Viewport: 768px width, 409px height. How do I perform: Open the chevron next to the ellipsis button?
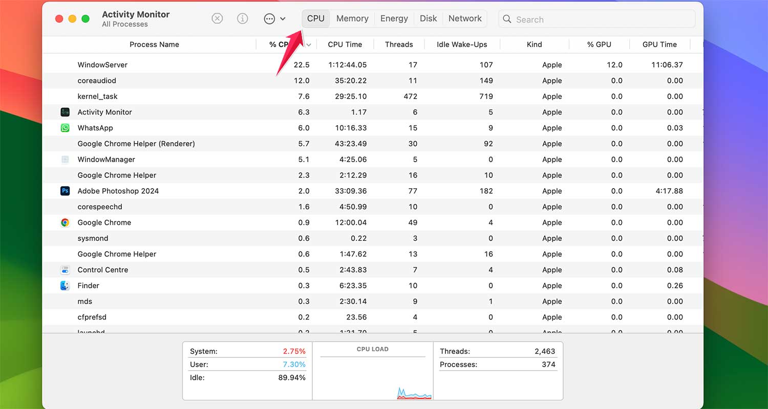283,18
